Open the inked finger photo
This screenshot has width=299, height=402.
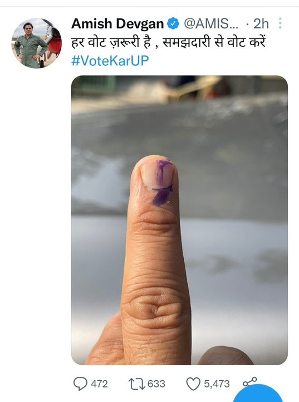179,220
